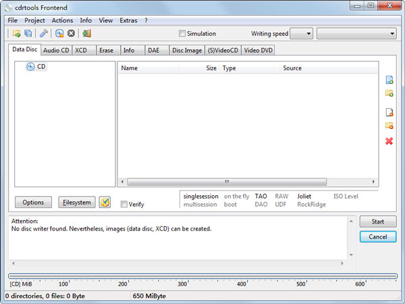Click the remove folder icon on right side
405x304 pixels.
(x=389, y=126)
